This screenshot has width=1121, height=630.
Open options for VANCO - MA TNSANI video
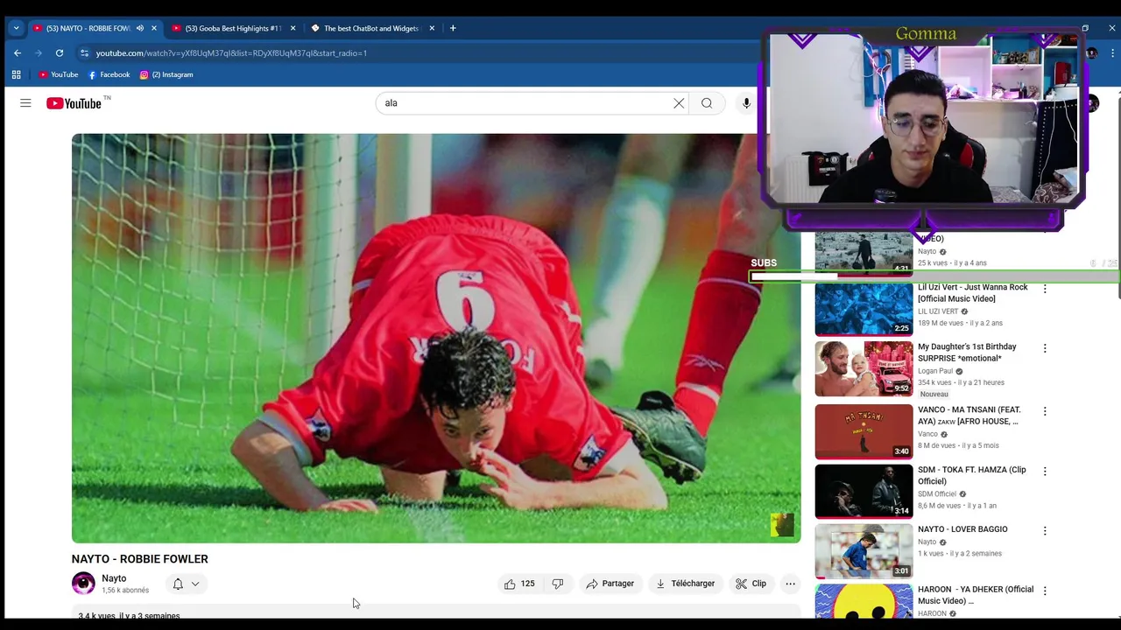coord(1045,411)
